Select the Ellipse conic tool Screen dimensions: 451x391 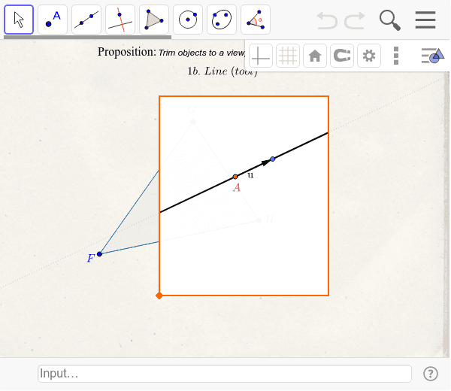coord(222,20)
